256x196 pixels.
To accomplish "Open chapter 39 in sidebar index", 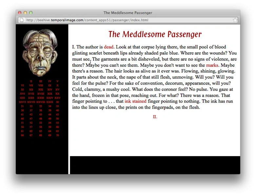I will click(49, 110).
